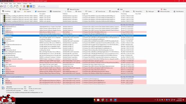Switch to the Services tab

(68, 12)
